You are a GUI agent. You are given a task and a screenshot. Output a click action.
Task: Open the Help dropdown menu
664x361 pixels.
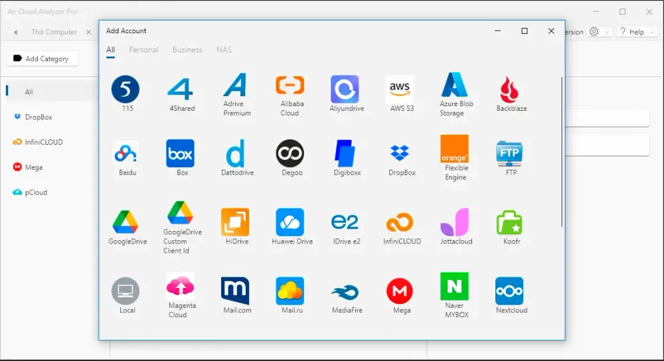[x=637, y=32]
